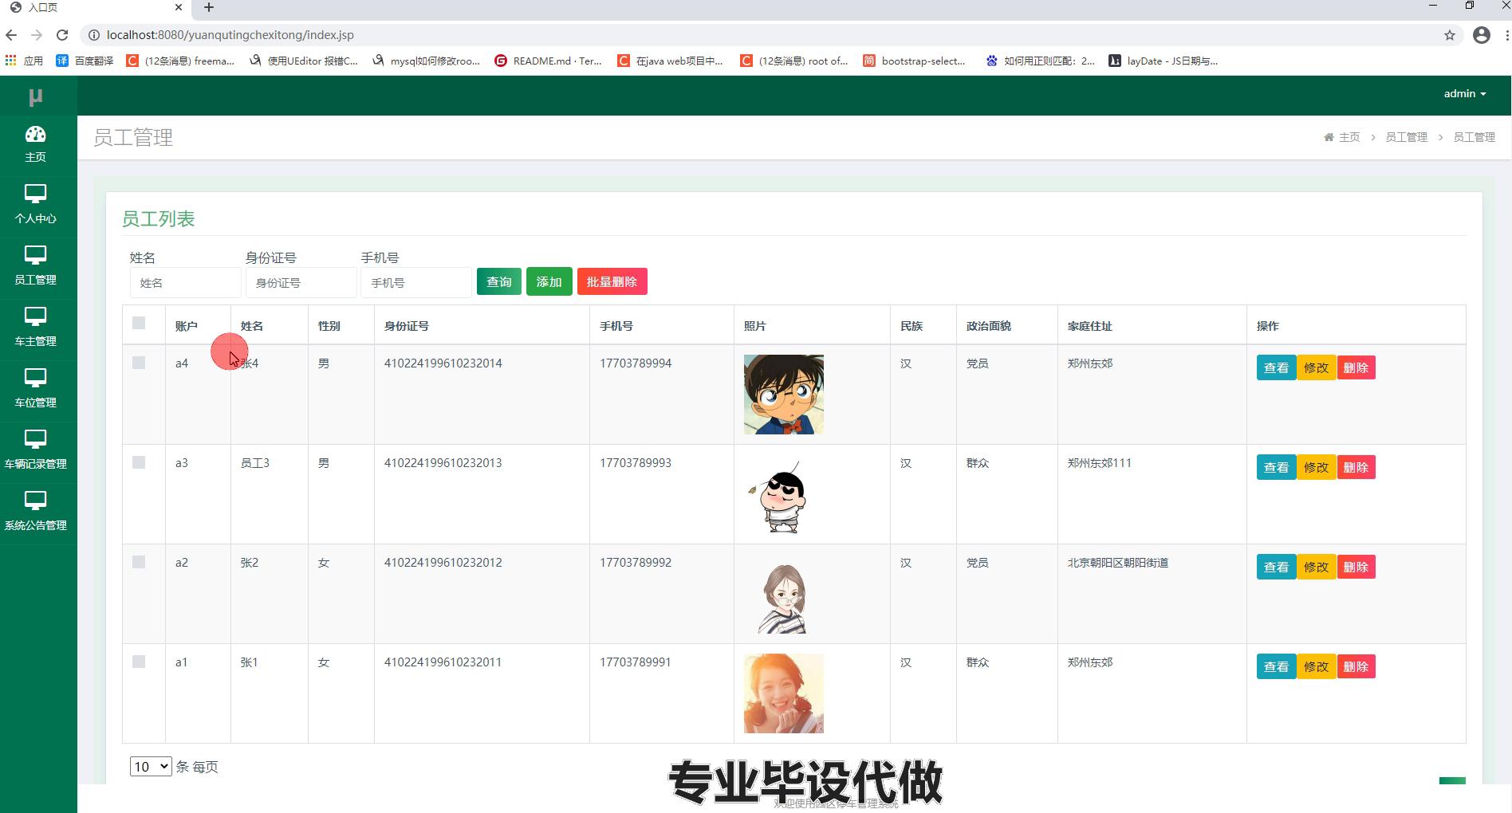Click 修改 for employee a2
1512x813 pixels.
pyautogui.click(x=1316, y=567)
